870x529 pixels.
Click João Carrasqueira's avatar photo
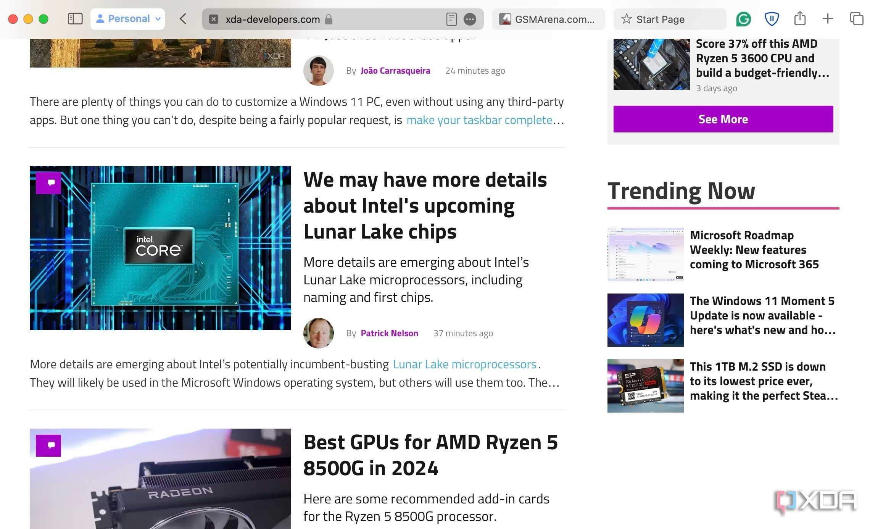click(x=318, y=71)
